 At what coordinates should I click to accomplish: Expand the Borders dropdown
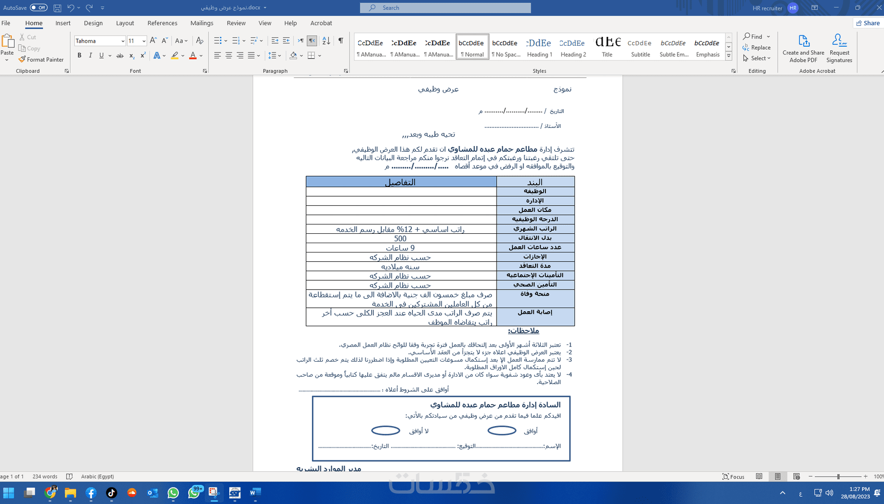[x=320, y=56]
